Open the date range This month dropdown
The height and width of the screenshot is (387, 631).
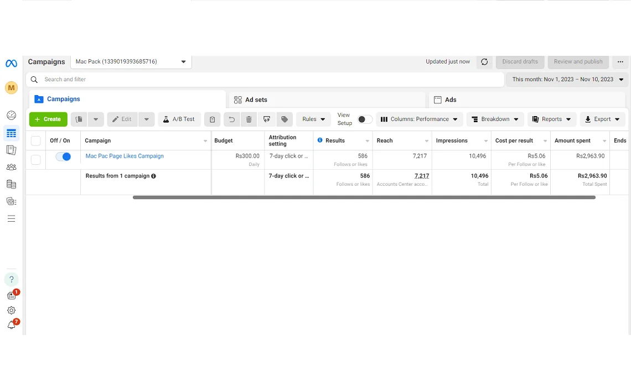pyautogui.click(x=567, y=80)
